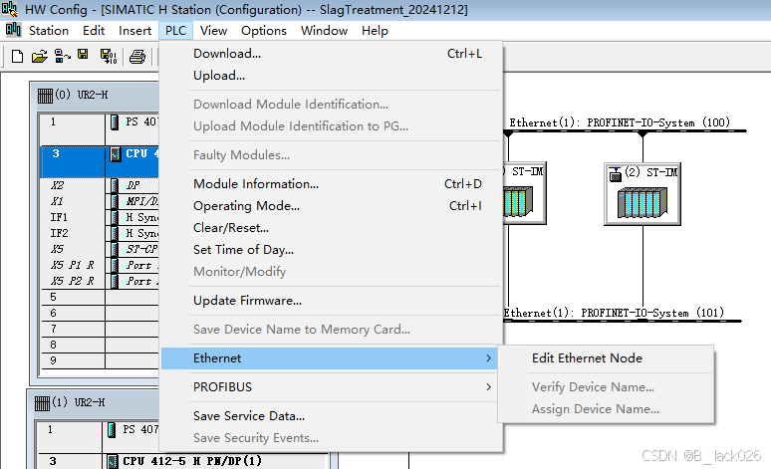
Task: Select slot 1 row in rack 0
Action: pos(100,129)
